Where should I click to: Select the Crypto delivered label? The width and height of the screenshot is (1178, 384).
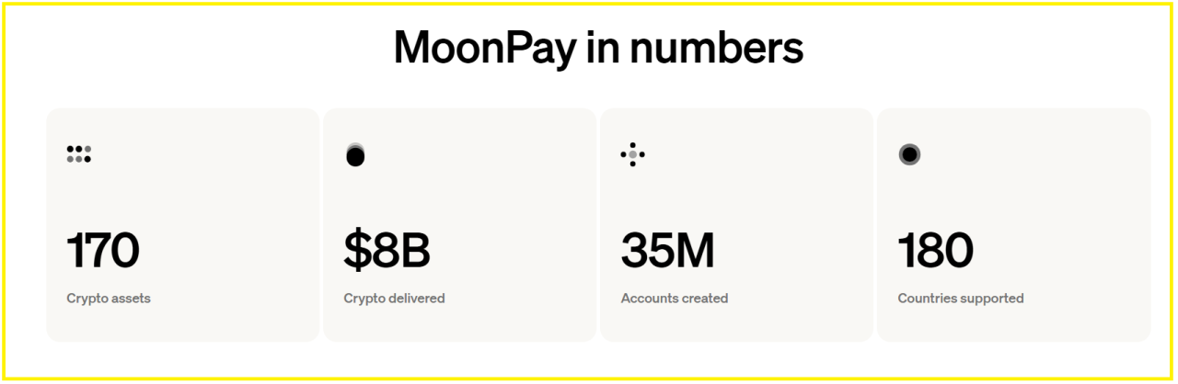[x=394, y=299]
